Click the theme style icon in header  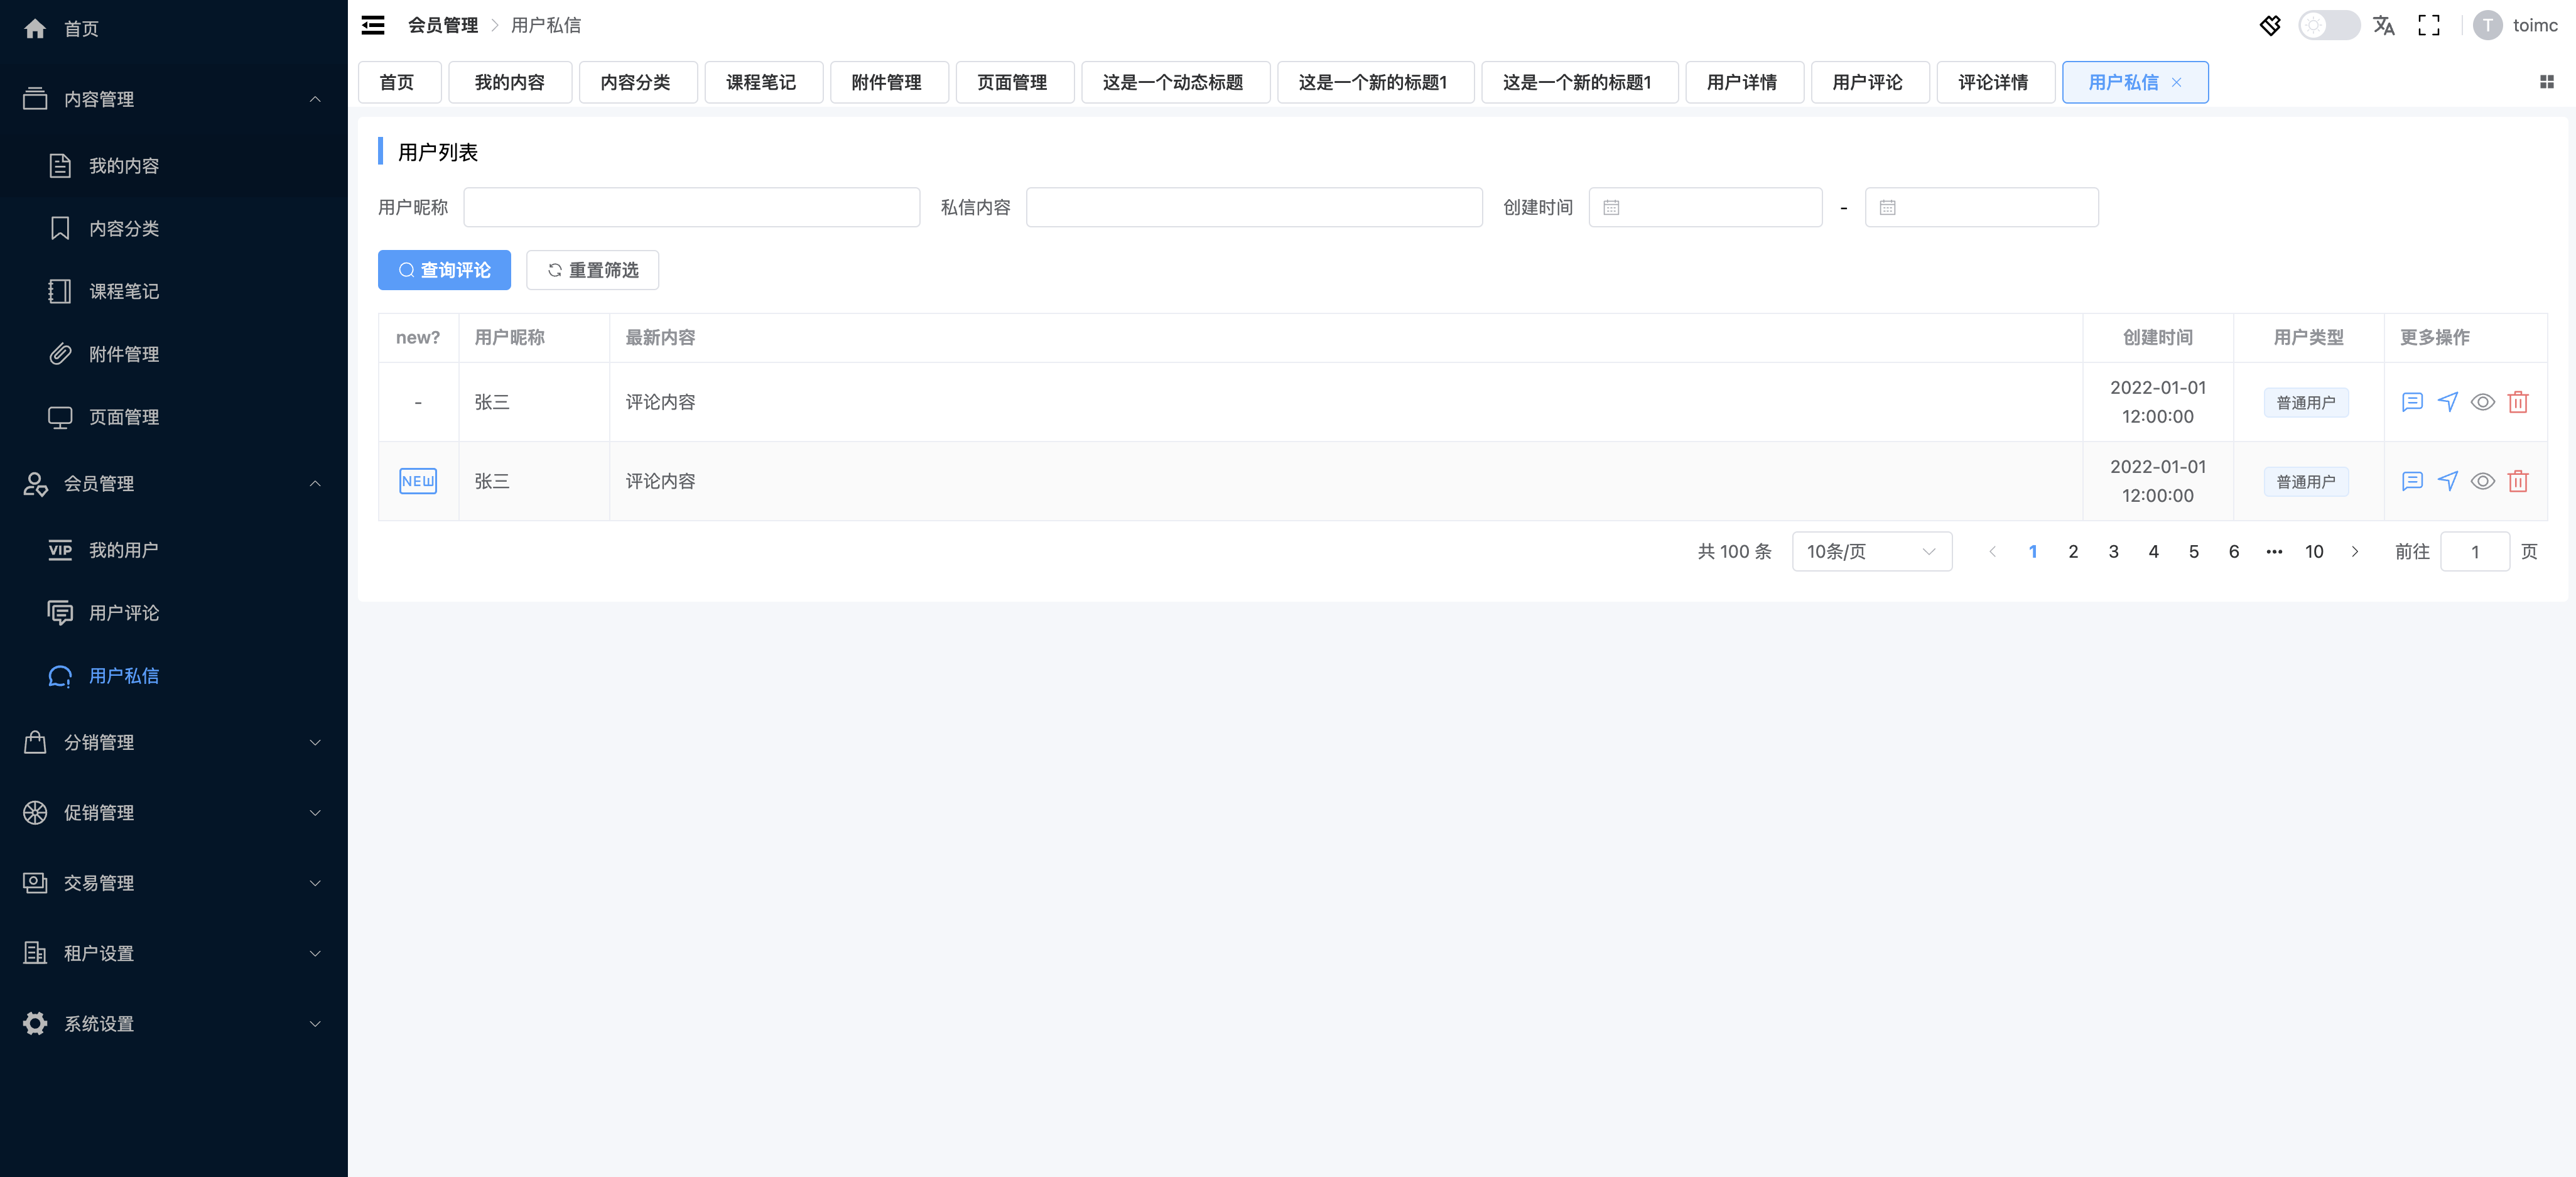pos(2270,26)
